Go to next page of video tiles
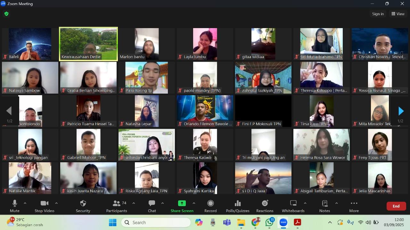410x230 pixels. pos(401,111)
